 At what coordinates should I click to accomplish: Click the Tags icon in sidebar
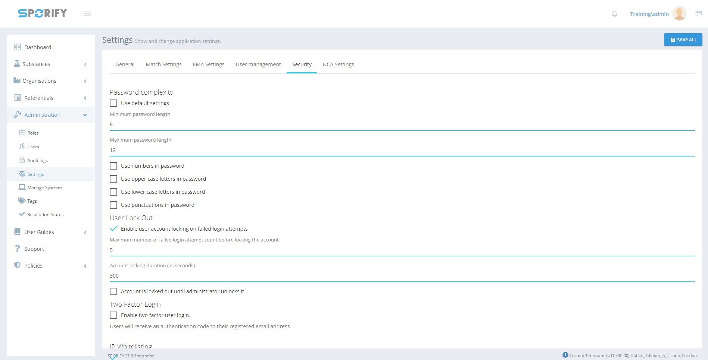22,201
